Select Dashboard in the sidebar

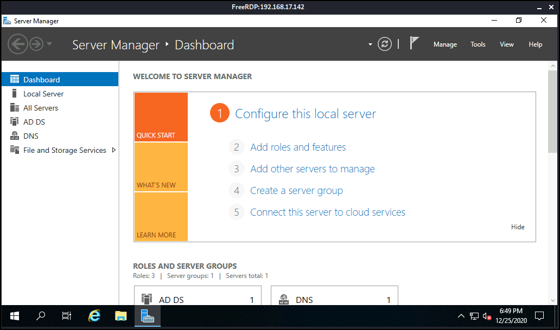coord(60,79)
